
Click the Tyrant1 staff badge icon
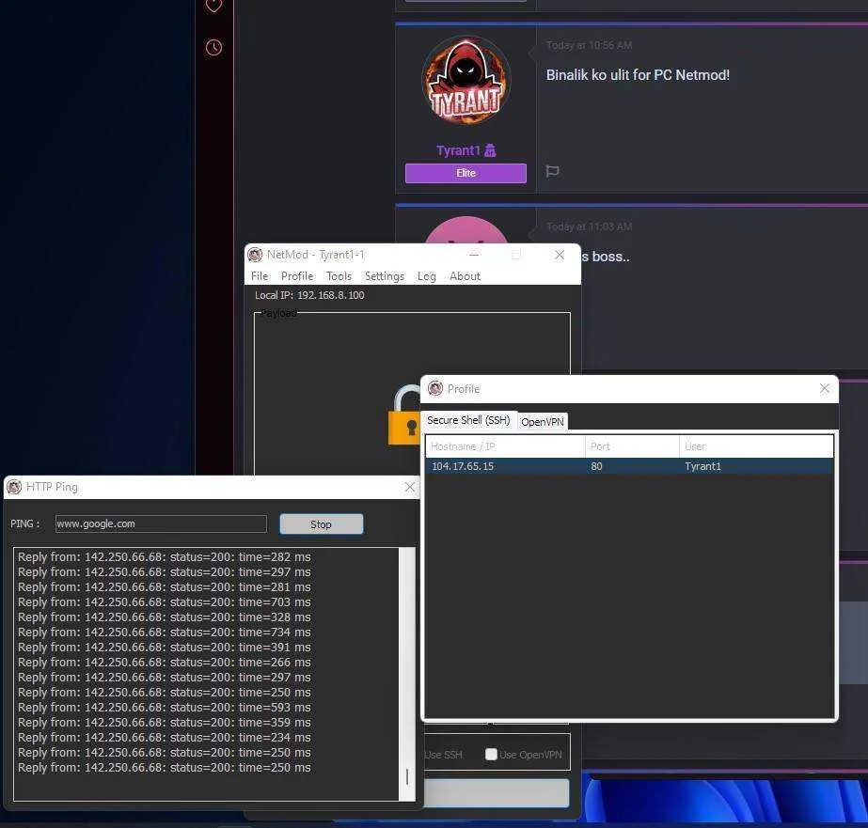click(490, 150)
